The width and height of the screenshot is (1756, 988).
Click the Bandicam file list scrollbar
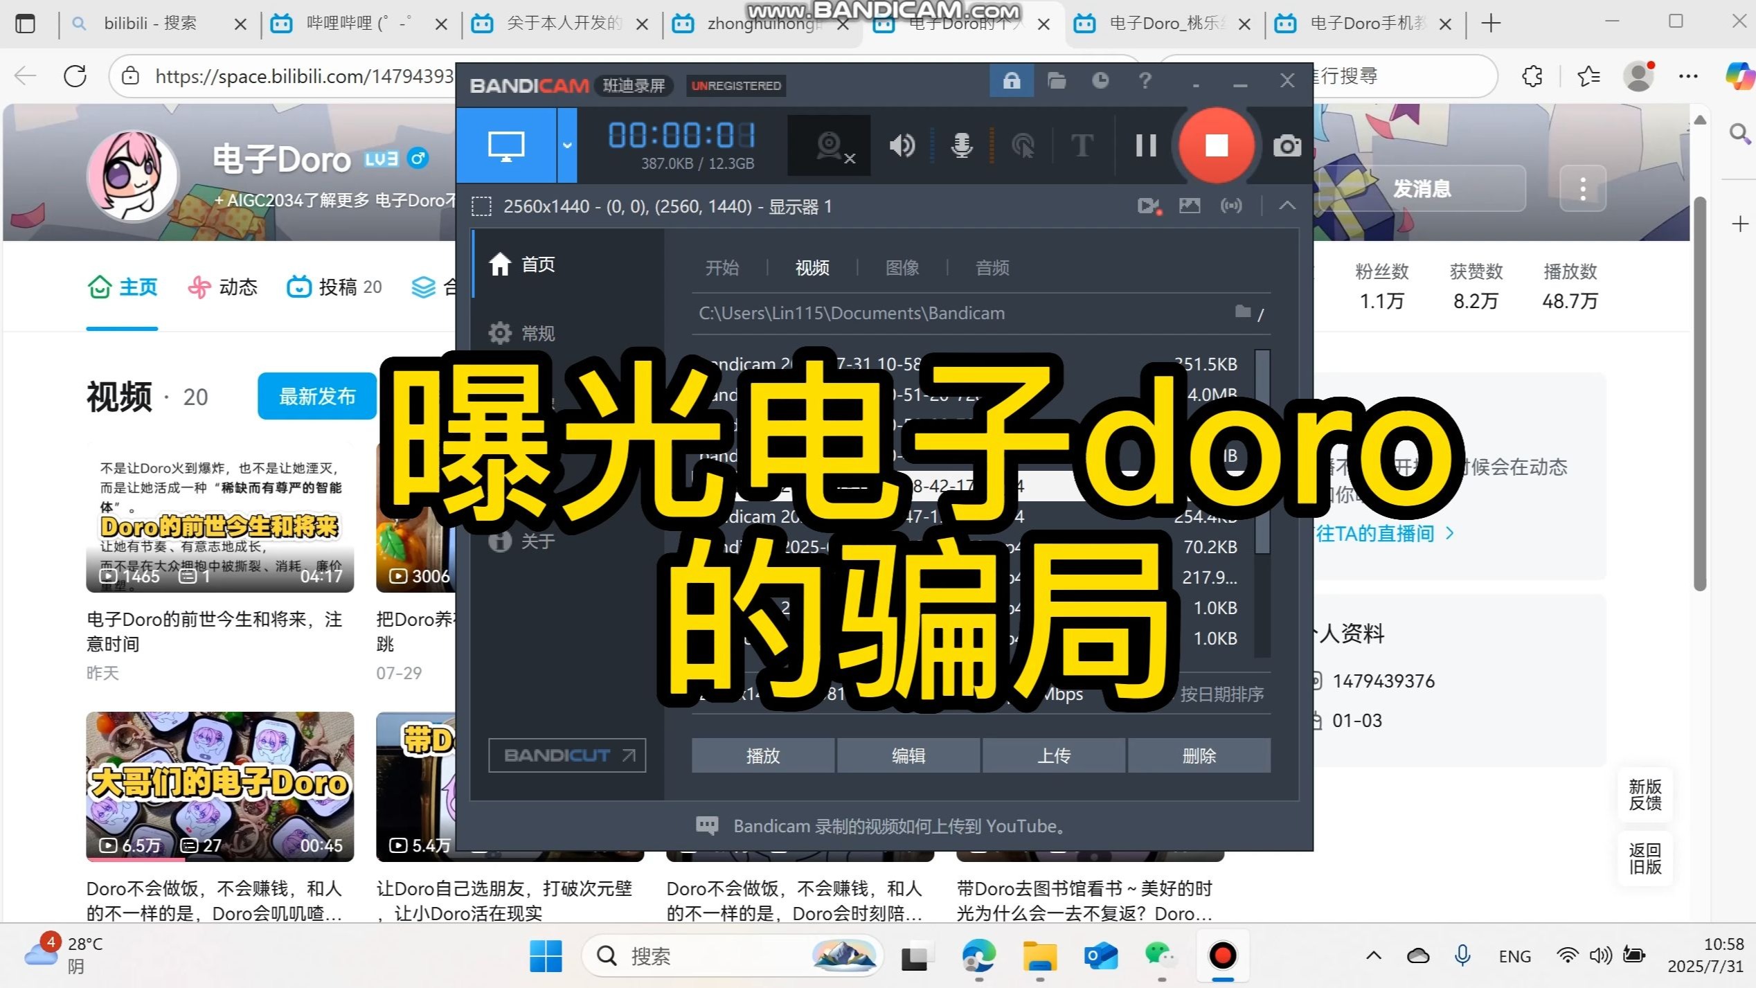(1263, 452)
